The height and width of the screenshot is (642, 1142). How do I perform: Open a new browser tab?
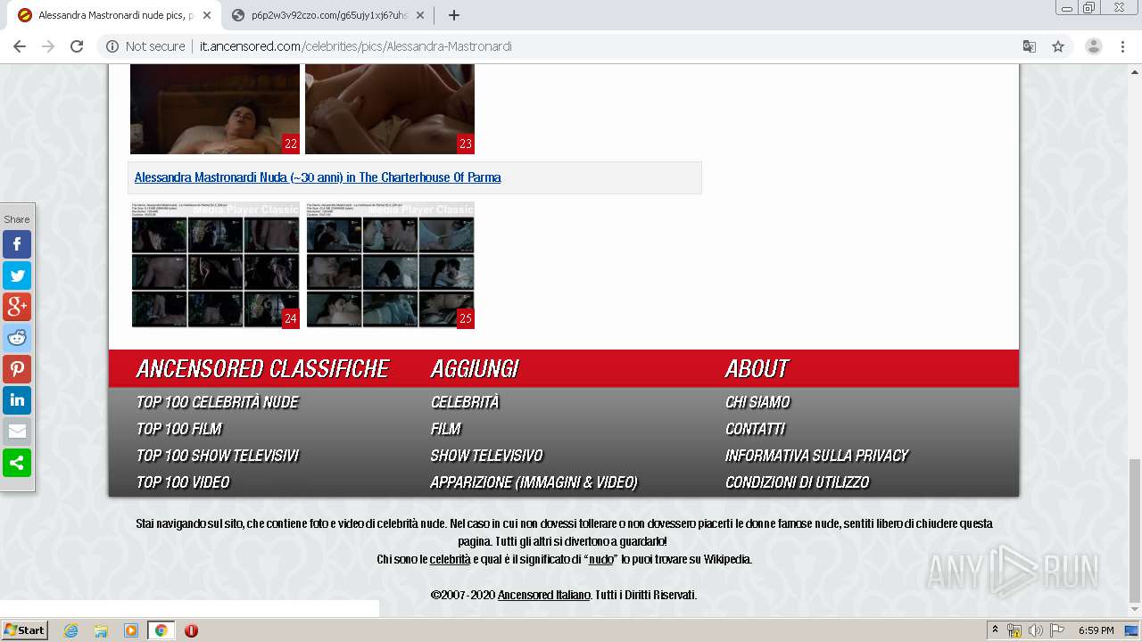pos(454,15)
